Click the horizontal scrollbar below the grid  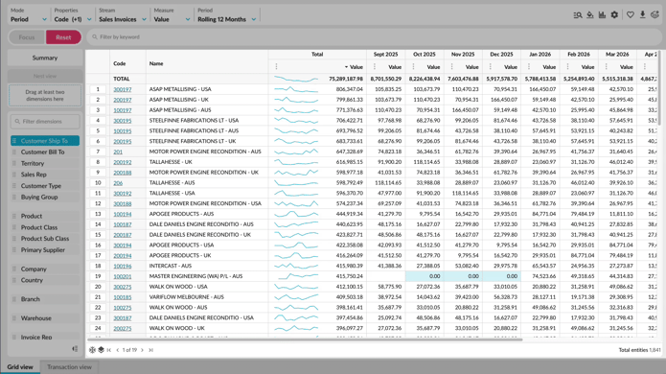click(305, 339)
